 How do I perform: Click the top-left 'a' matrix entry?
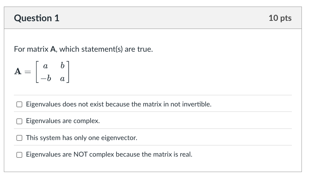[x=46, y=66]
